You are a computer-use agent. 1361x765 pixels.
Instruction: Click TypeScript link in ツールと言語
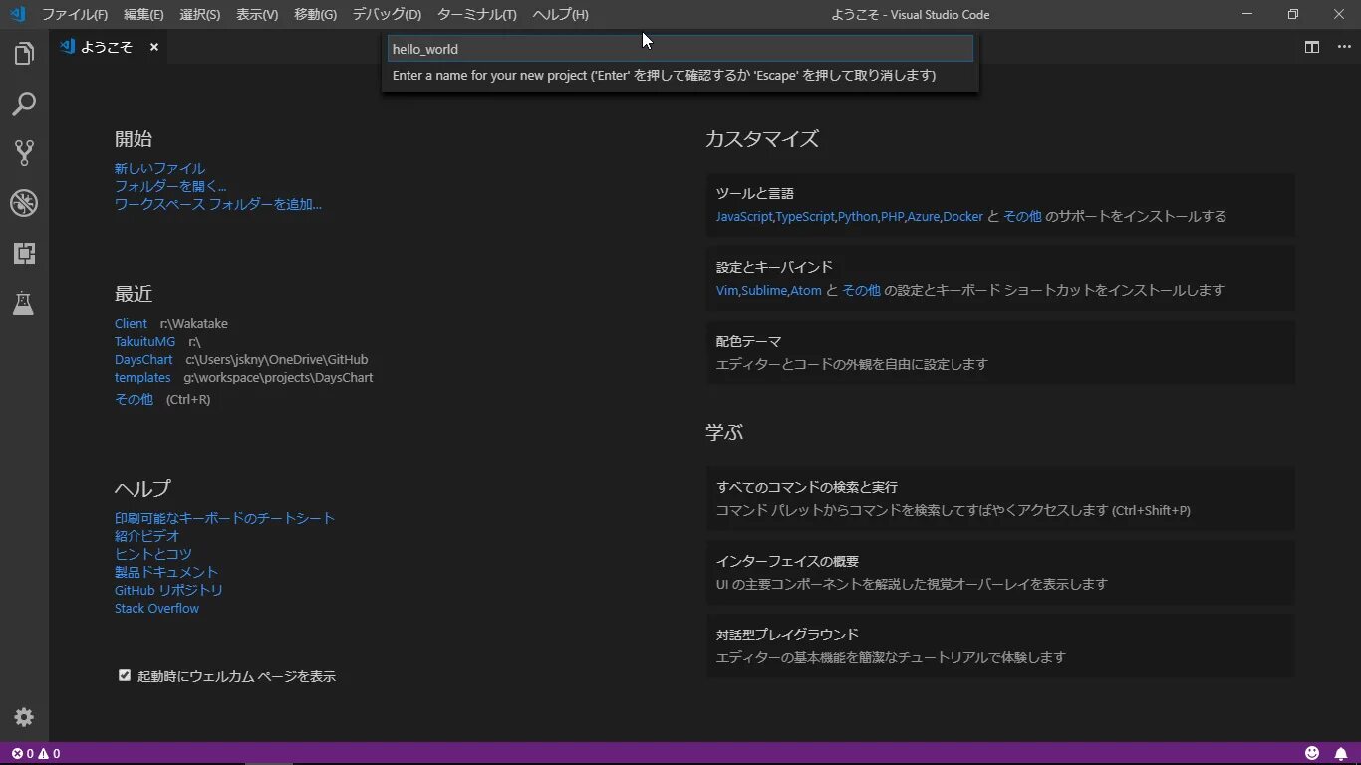pos(805,216)
